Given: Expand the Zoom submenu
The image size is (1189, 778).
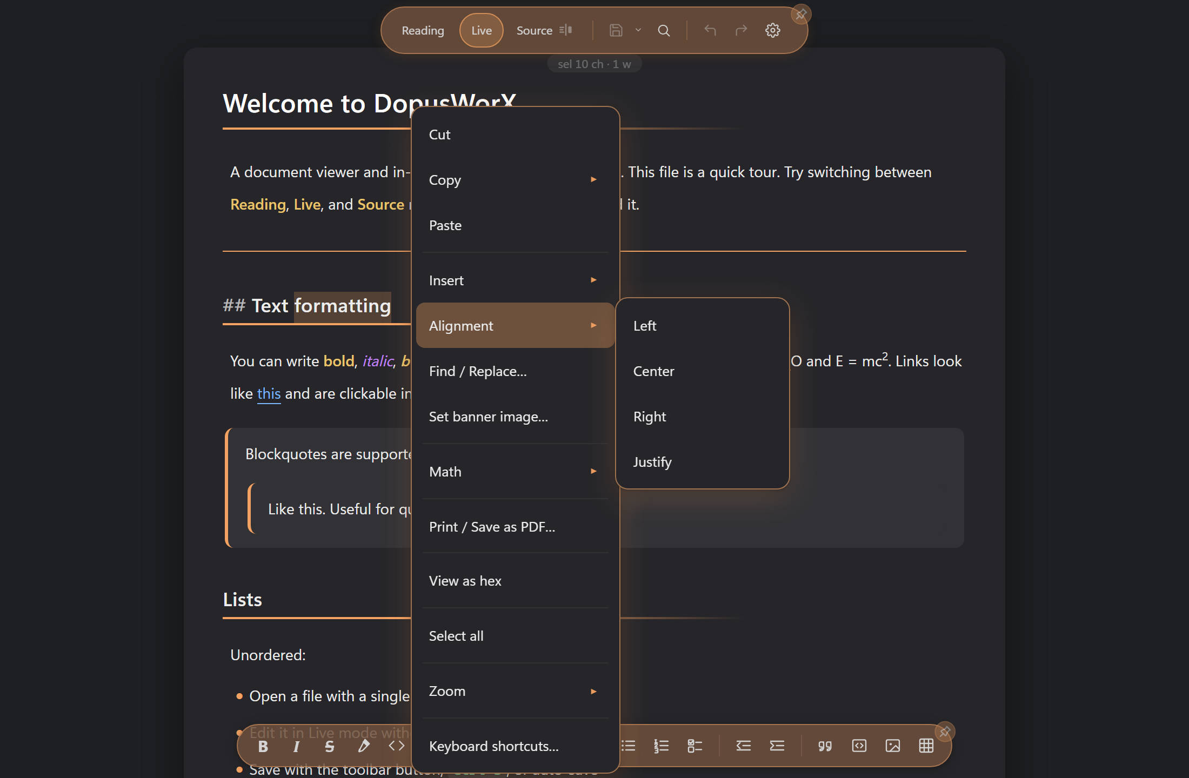Looking at the screenshot, I should click(516, 691).
